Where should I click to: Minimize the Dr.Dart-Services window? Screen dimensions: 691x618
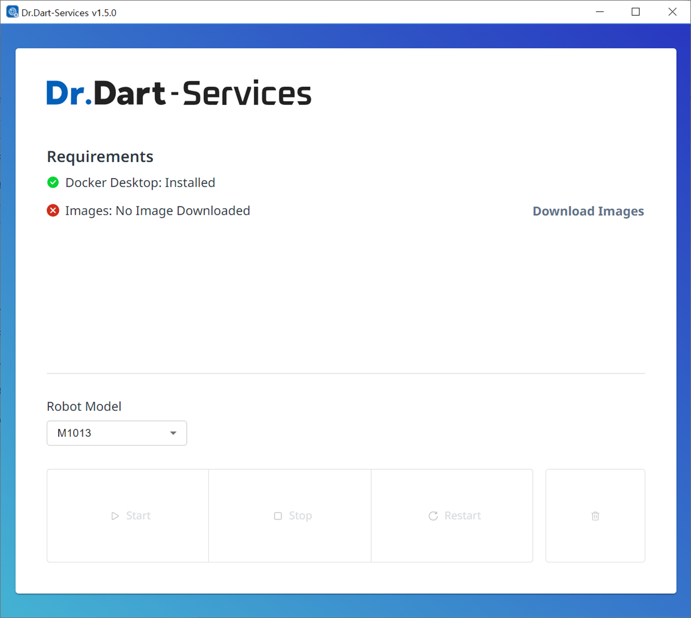[600, 12]
